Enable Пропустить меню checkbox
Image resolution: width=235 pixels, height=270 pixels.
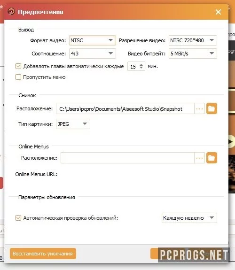coord(18,77)
